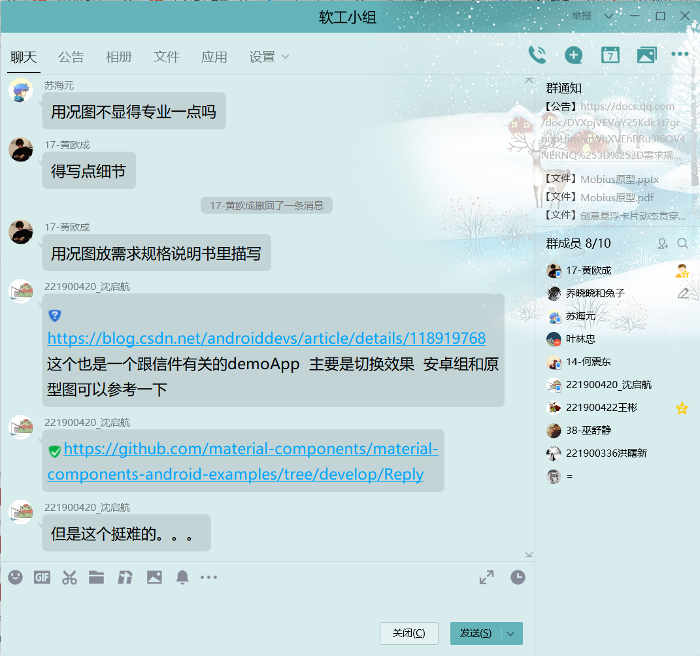Open the emoji picker
The width and height of the screenshot is (700, 656).
(16, 578)
